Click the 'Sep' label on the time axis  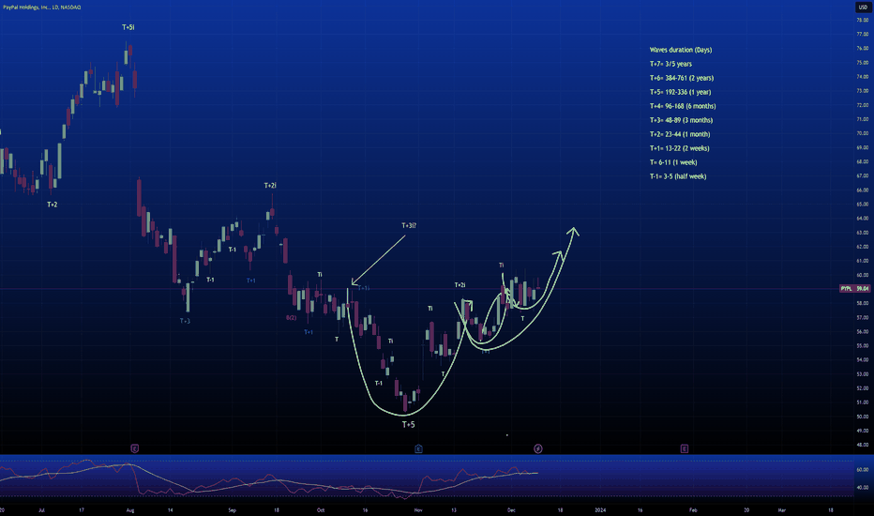tap(233, 510)
